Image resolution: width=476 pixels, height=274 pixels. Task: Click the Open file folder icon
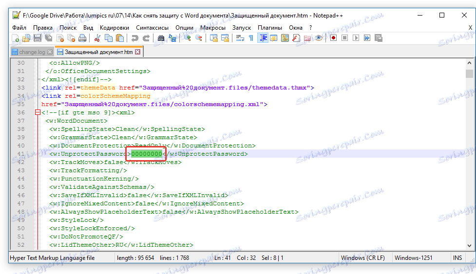26,38
